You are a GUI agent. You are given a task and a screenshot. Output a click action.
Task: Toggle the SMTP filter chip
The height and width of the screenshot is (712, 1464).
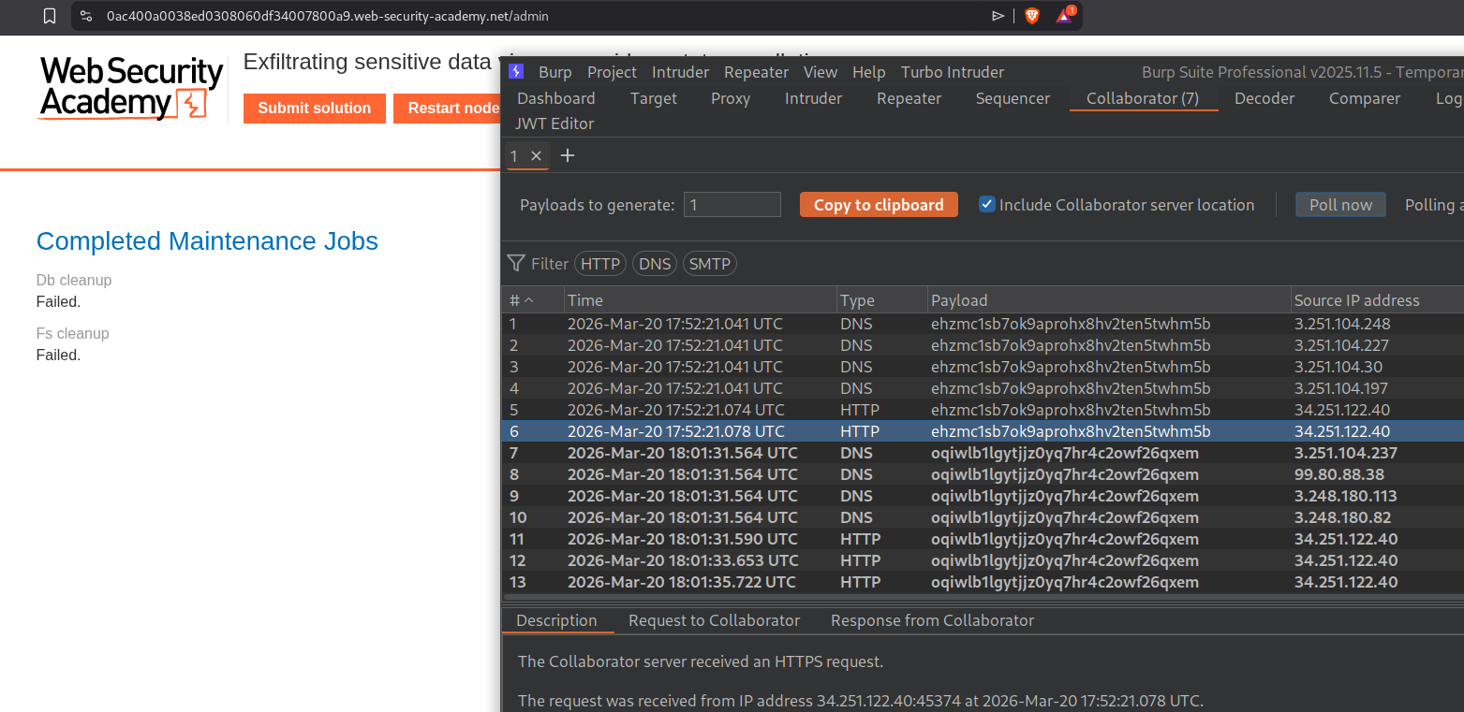[x=709, y=264]
